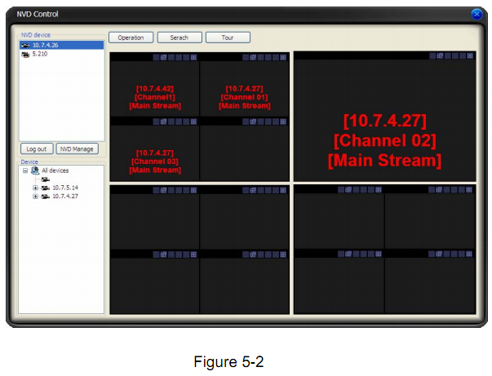Select device 10.7.5.14 in the tree

65,188
